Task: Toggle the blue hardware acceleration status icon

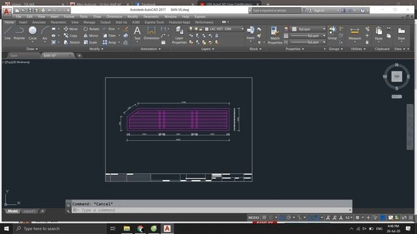Action: [382, 218]
